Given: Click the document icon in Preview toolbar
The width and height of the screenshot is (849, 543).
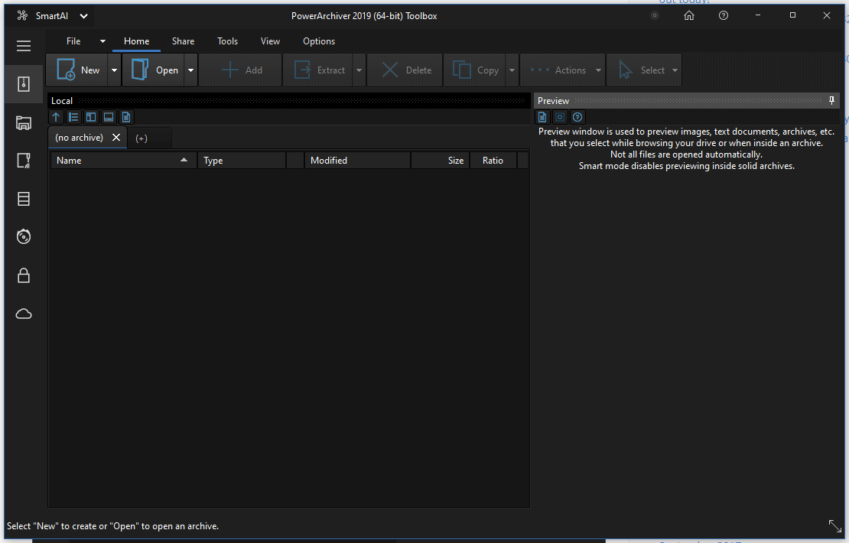Looking at the screenshot, I should tap(542, 117).
